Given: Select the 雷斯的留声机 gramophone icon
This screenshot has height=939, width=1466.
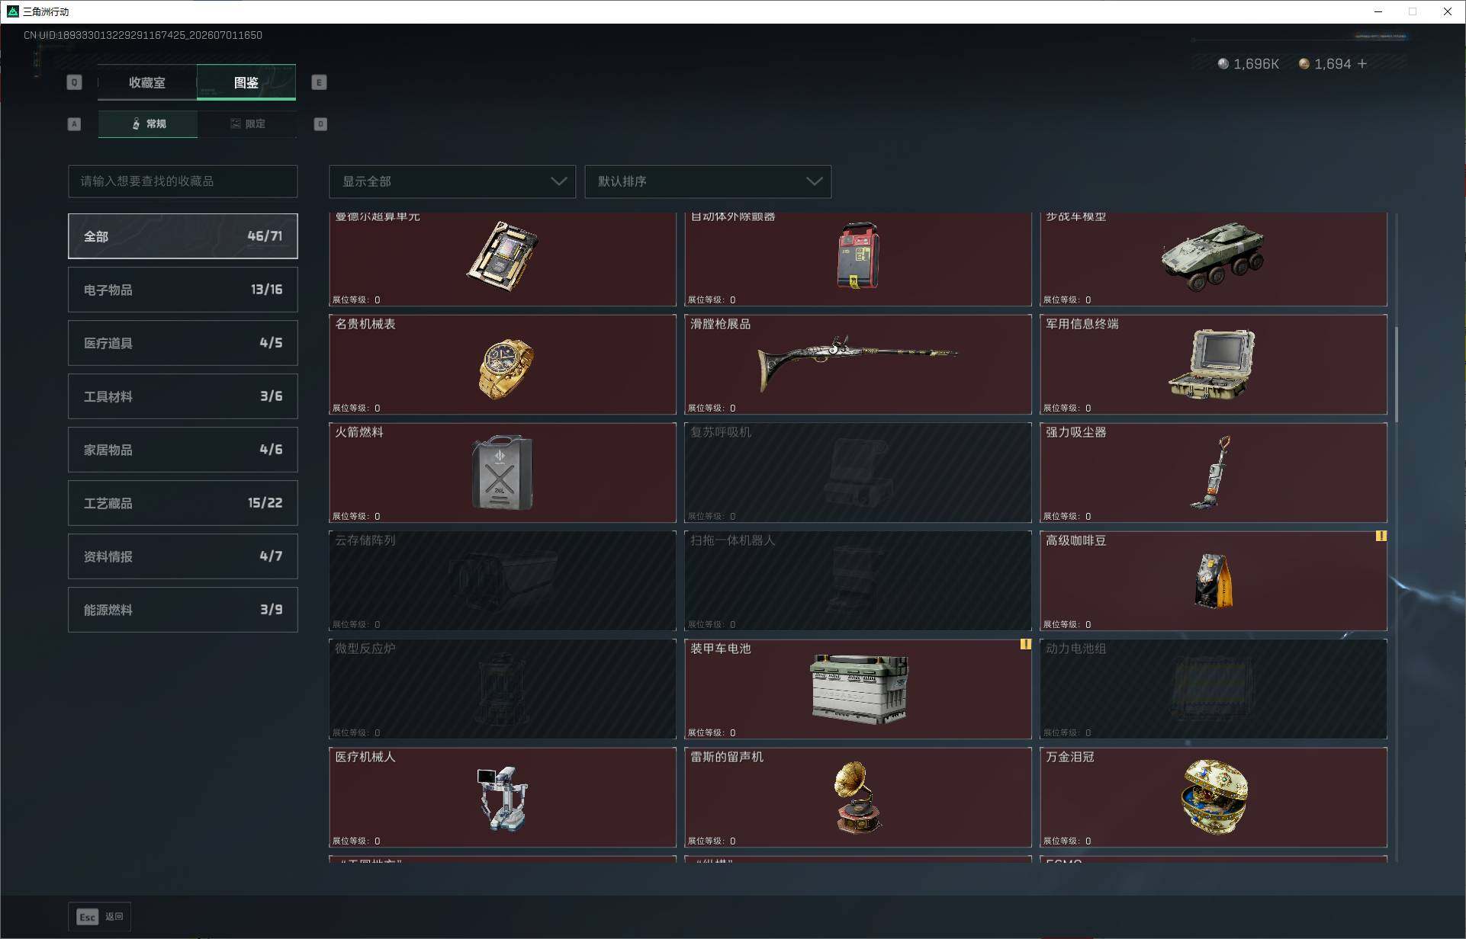Looking at the screenshot, I should coord(857,797).
